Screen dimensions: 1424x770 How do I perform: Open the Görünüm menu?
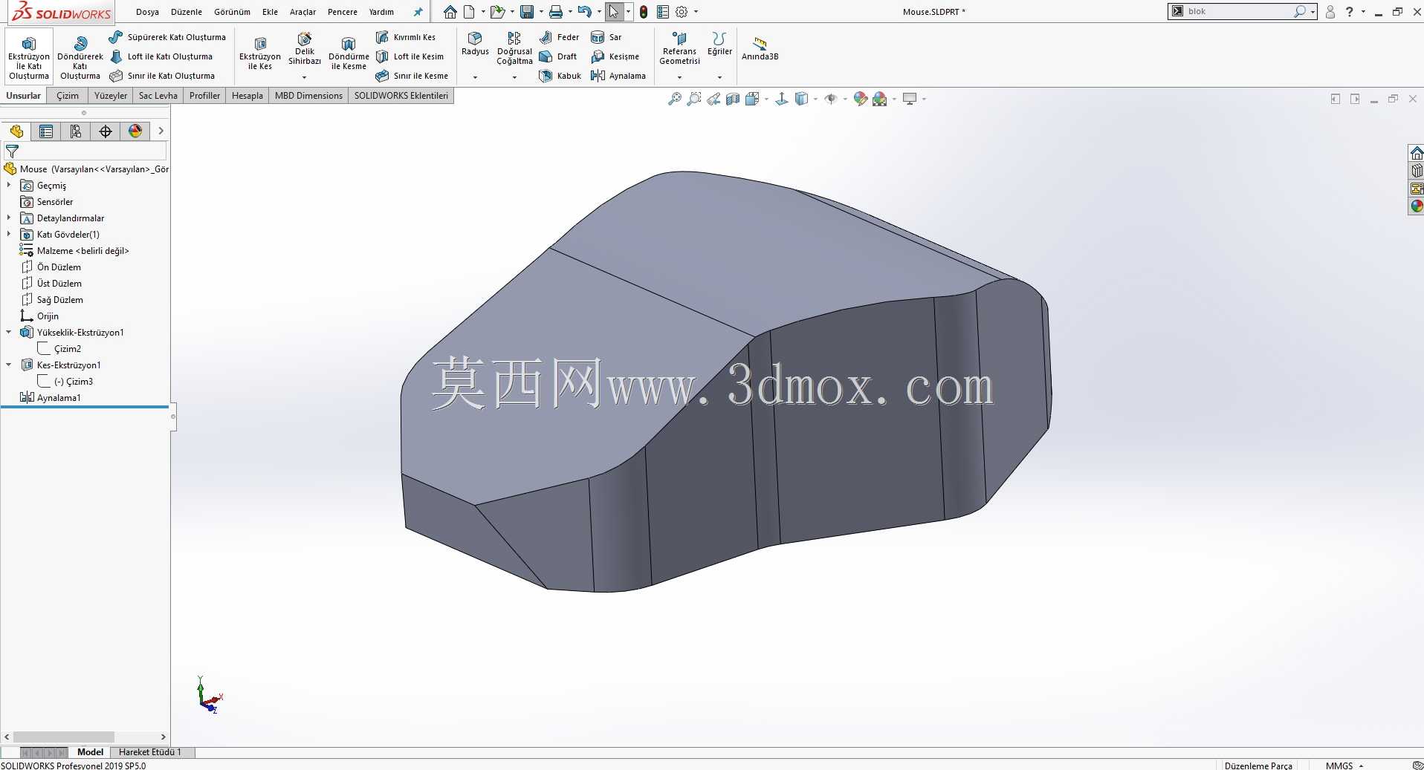tap(232, 12)
